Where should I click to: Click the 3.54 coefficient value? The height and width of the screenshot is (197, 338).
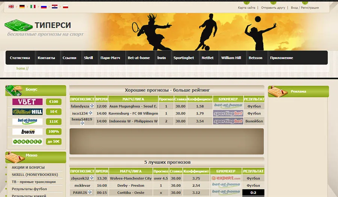(200, 121)
